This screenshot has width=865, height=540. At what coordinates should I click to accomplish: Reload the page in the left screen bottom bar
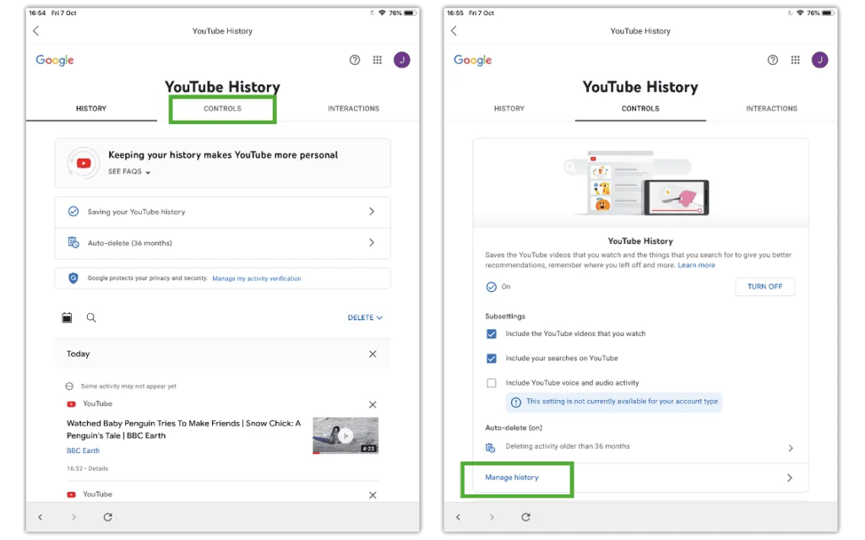(108, 517)
